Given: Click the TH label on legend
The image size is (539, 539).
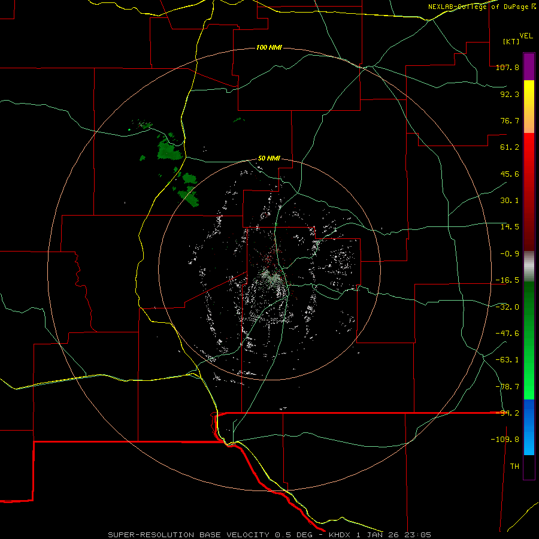Looking at the screenshot, I should point(514,467).
